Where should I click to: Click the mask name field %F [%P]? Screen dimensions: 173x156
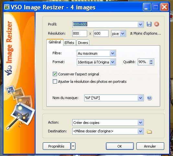point(111,98)
